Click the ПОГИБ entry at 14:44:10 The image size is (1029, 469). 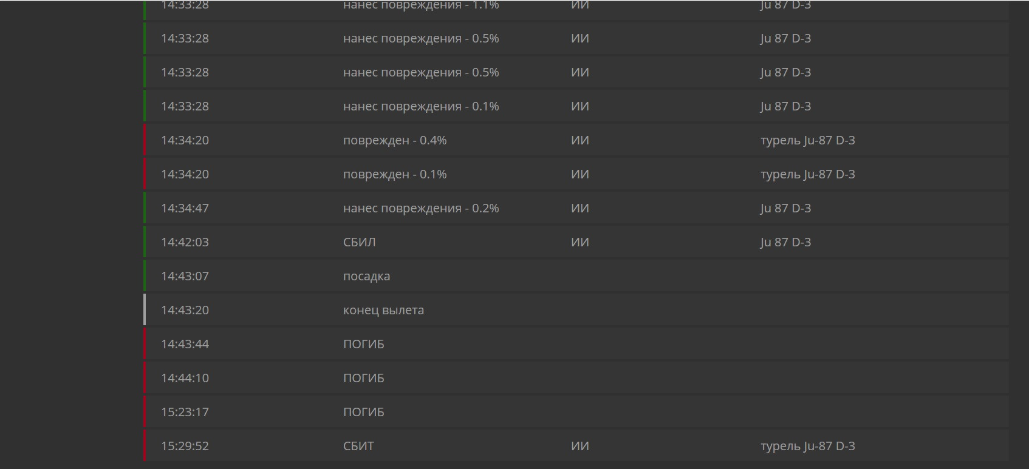click(363, 378)
